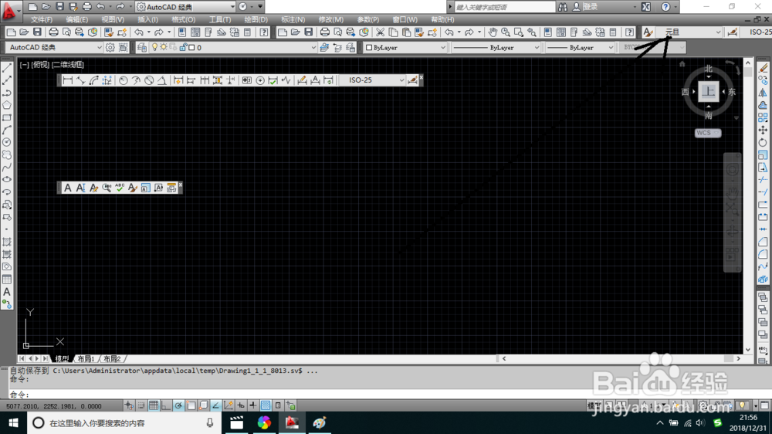The height and width of the screenshot is (434, 772).
Task: Click the workspace settings gear icon
Action: tap(110, 47)
